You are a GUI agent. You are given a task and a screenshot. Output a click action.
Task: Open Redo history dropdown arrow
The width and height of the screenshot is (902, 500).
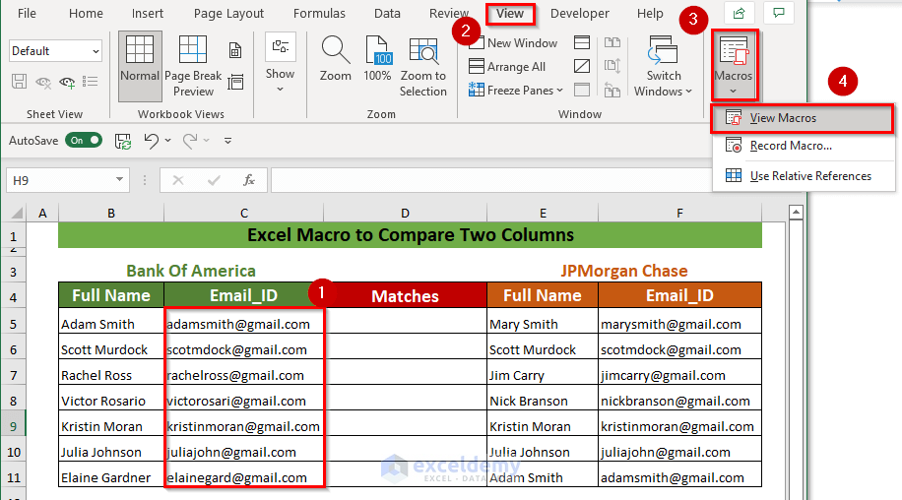pyautogui.click(x=207, y=140)
